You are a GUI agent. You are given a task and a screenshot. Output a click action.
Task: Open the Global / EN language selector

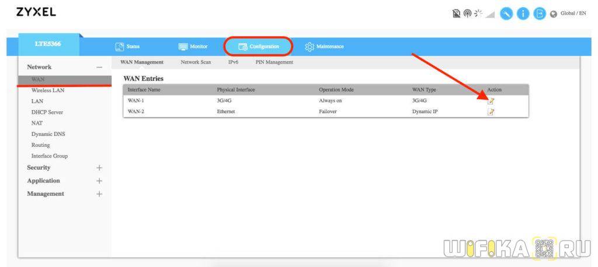coord(573,13)
